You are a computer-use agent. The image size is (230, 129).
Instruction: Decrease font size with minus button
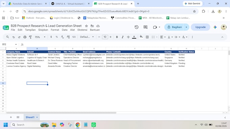[x=99, y=37]
